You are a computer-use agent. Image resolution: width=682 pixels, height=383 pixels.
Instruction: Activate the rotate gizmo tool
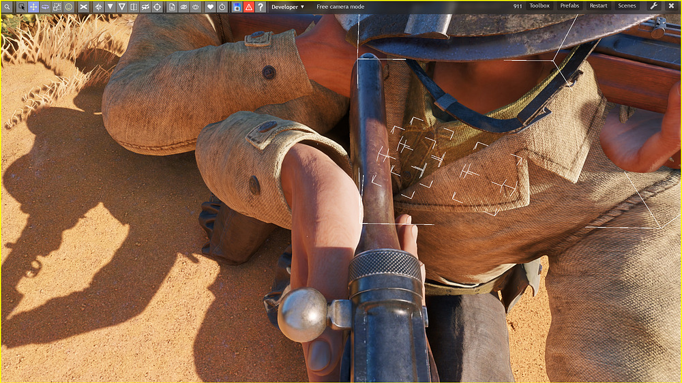click(45, 7)
